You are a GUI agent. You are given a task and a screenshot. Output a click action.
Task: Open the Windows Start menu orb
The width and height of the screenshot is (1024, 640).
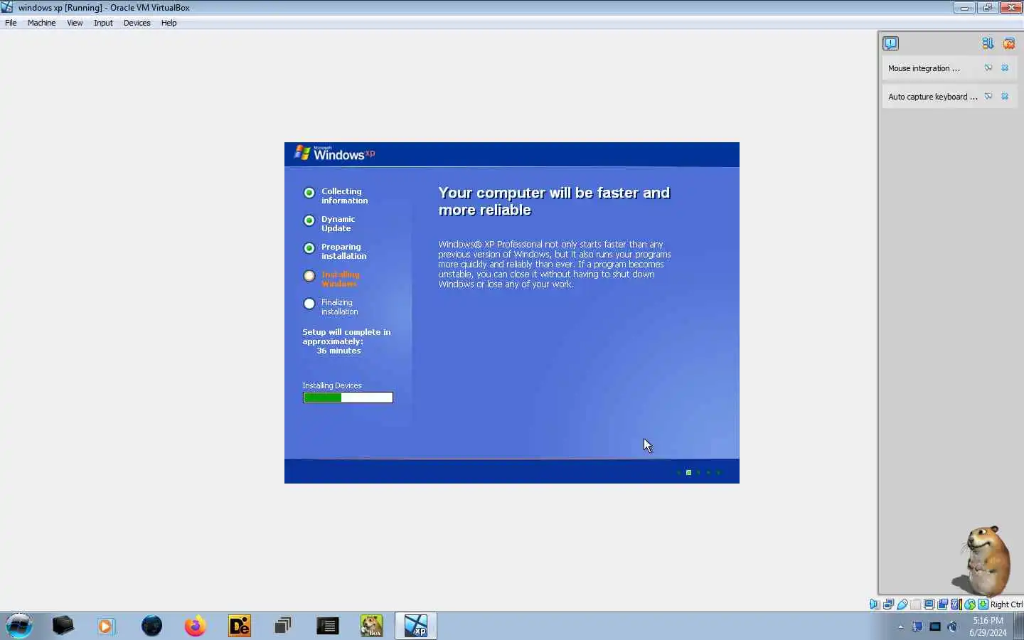tap(19, 626)
